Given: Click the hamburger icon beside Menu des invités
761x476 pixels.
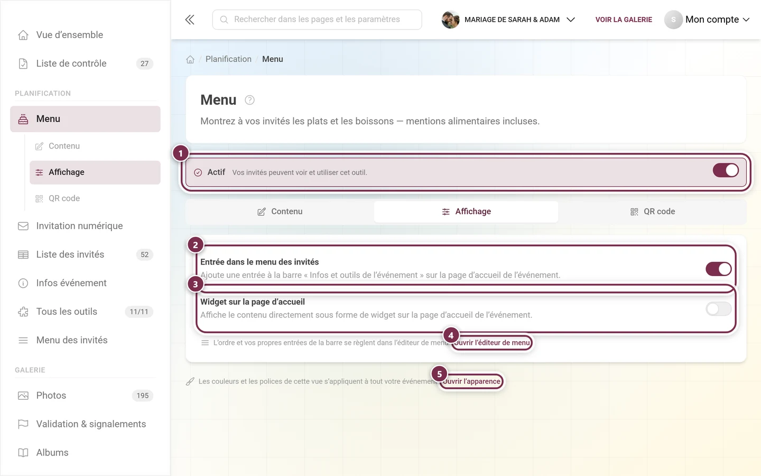Looking at the screenshot, I should (23, 340).
